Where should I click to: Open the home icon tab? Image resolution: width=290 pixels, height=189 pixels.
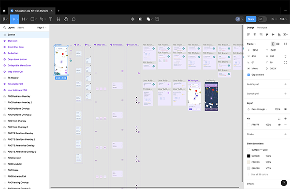coord(4,11)
